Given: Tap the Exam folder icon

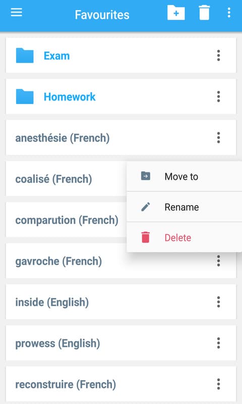Looking at the screenshot, I should 25,56.
